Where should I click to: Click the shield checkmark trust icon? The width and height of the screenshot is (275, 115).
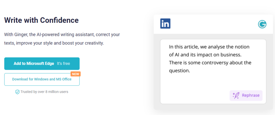[17, 92]
